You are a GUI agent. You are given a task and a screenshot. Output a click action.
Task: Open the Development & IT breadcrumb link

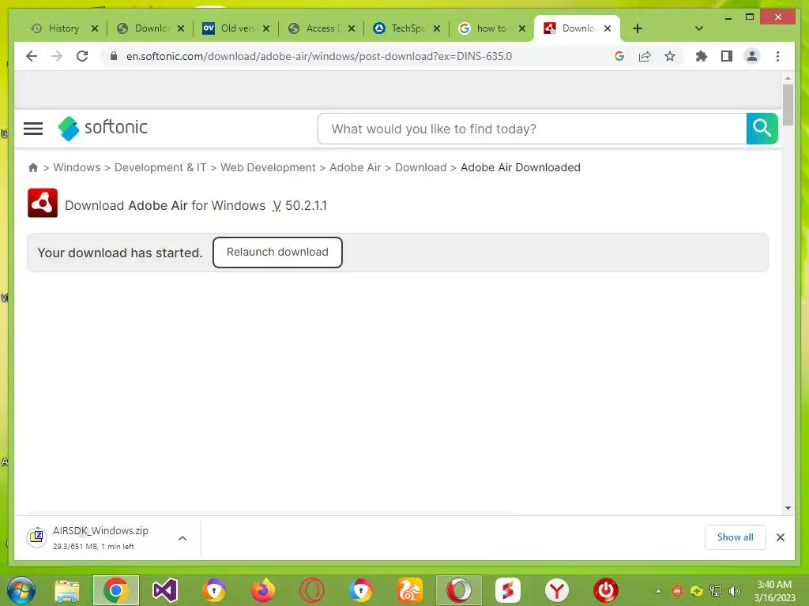[160, 167]
